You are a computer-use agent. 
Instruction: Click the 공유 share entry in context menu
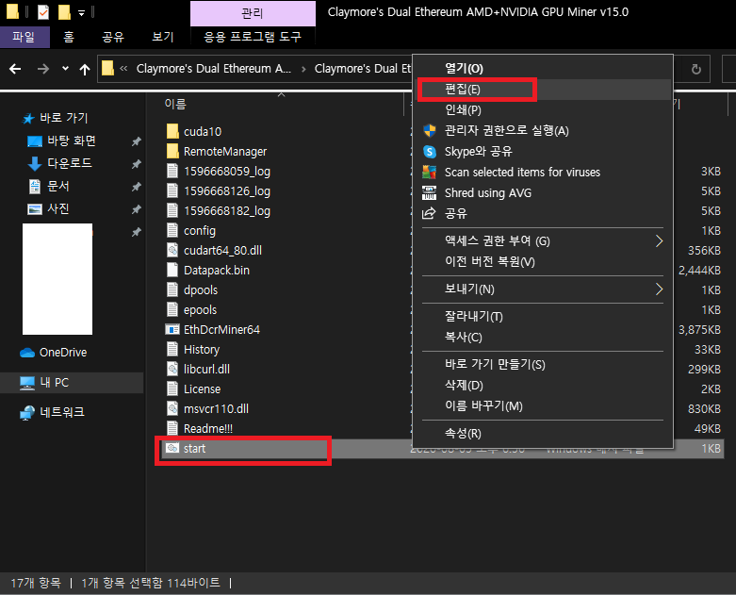pyautogui.click(x=543, y=213)
